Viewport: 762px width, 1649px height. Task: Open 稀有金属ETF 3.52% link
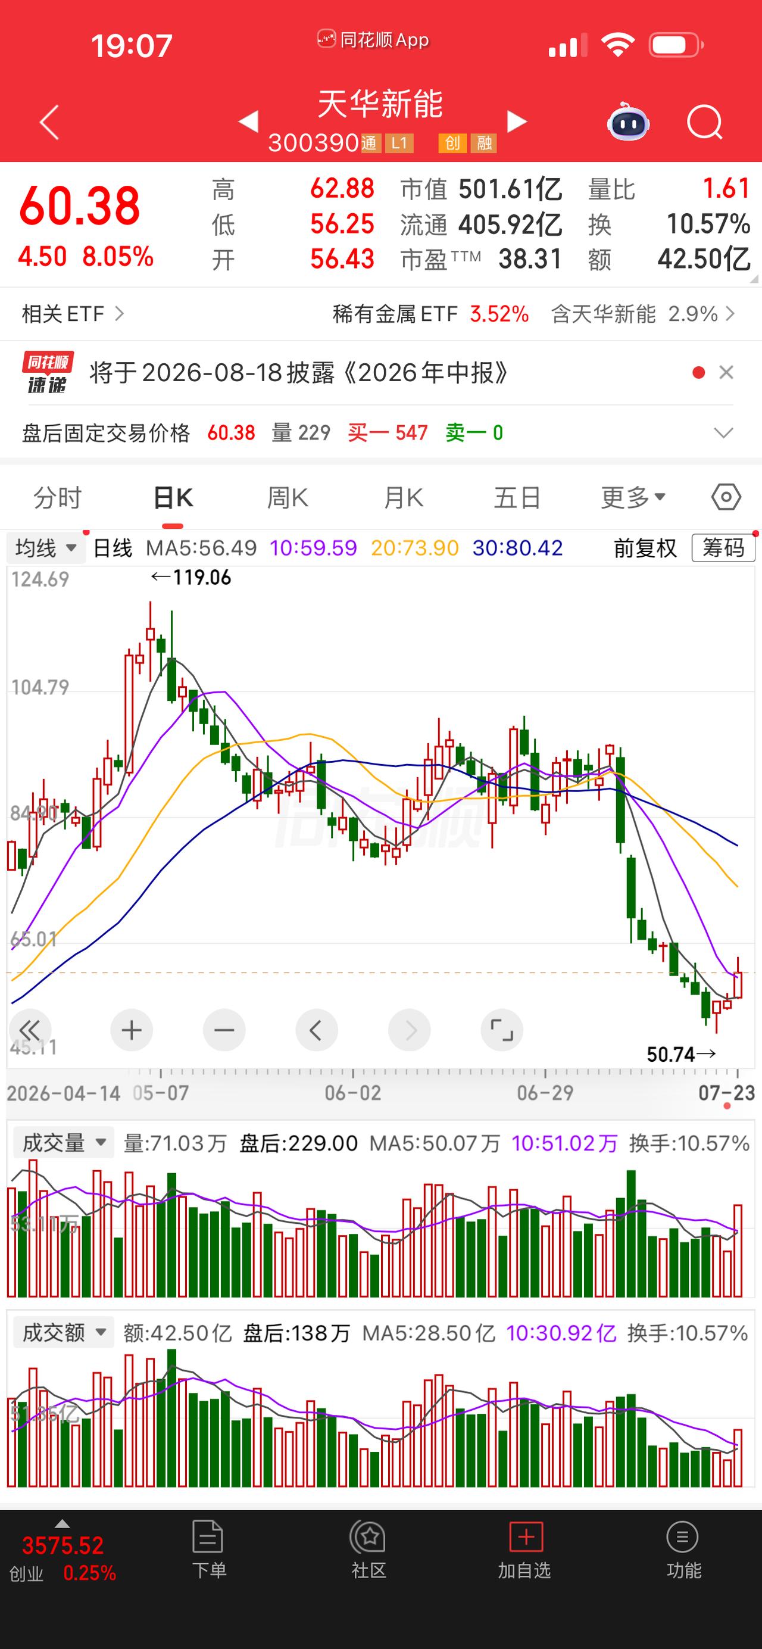point(430,314)
